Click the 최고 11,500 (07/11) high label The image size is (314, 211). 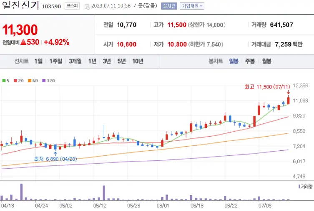pos(267,87)
